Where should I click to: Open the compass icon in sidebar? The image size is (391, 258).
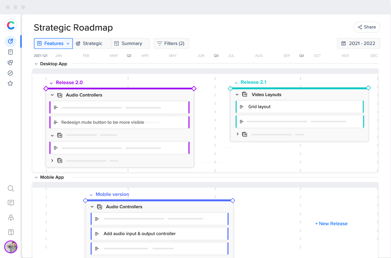coord(10,73)
